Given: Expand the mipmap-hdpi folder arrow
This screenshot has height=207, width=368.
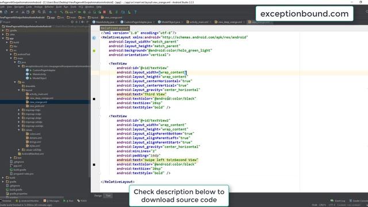Looking at the screenshot, I should click(19, 110).
